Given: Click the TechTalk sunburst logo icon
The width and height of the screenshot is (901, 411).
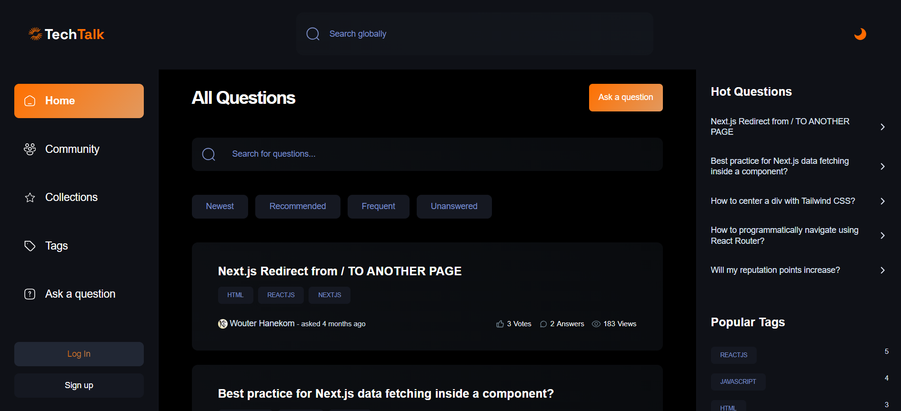Looking at the screenshot, I should pos(35,34).
